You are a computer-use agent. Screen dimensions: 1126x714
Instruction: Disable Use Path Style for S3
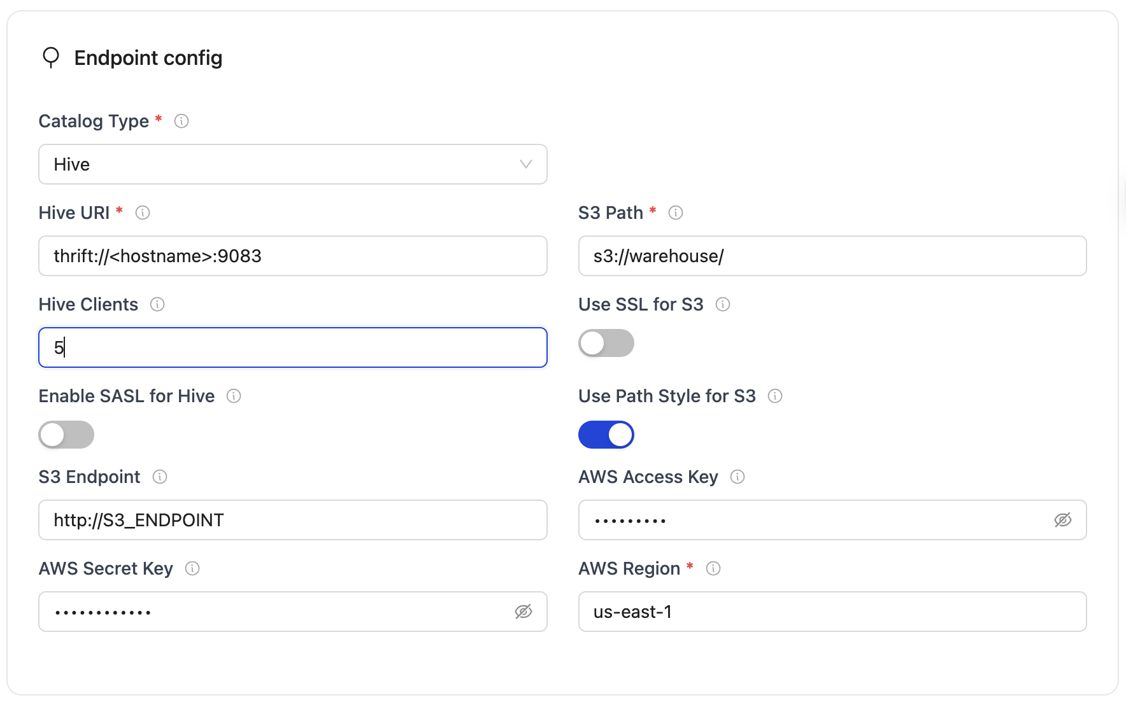[606, 435]
